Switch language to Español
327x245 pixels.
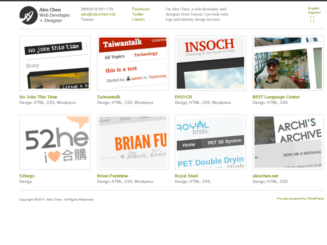pos(314,13)
